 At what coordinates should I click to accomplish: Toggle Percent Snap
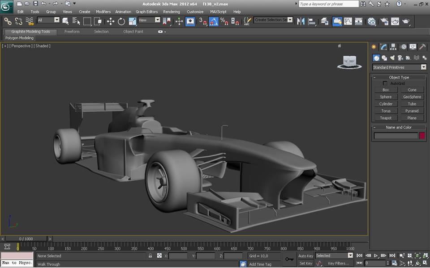point(224,21)
